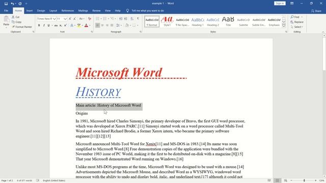
Task: Increase the paragraph indent
Action: click(126, 19)
